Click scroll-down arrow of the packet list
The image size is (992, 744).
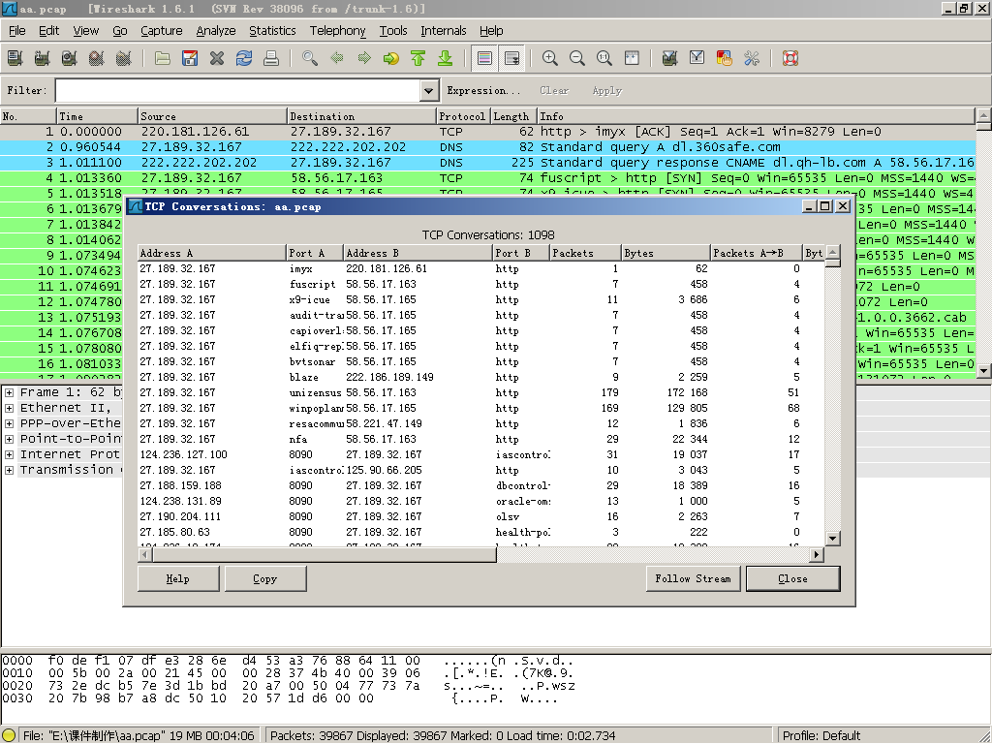pos(984,371)
